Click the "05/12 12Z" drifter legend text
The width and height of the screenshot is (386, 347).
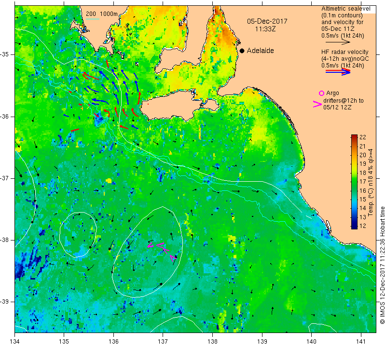[x=337, y=107]
